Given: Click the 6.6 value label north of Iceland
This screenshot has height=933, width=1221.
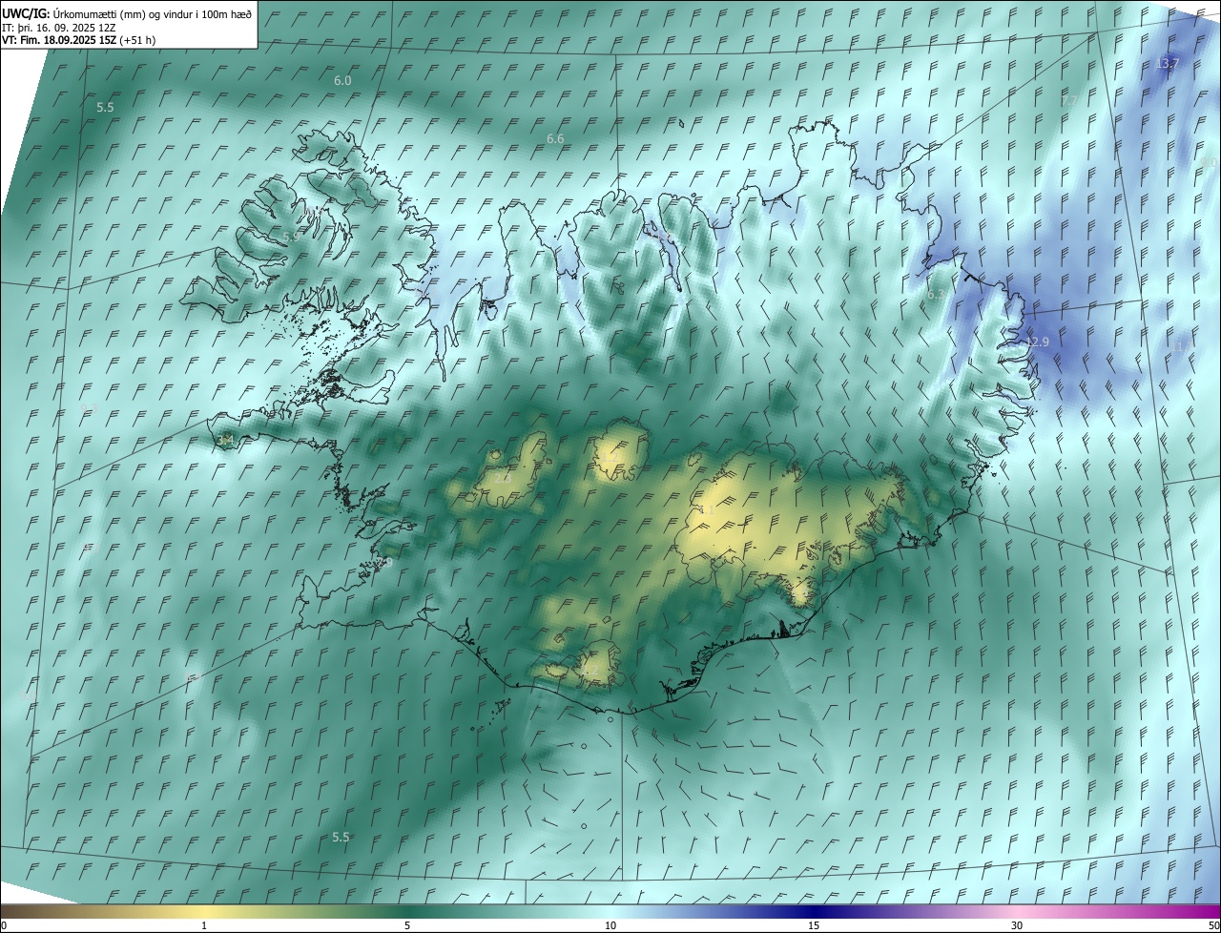Looking at the screenshot, I should point(555,139).
